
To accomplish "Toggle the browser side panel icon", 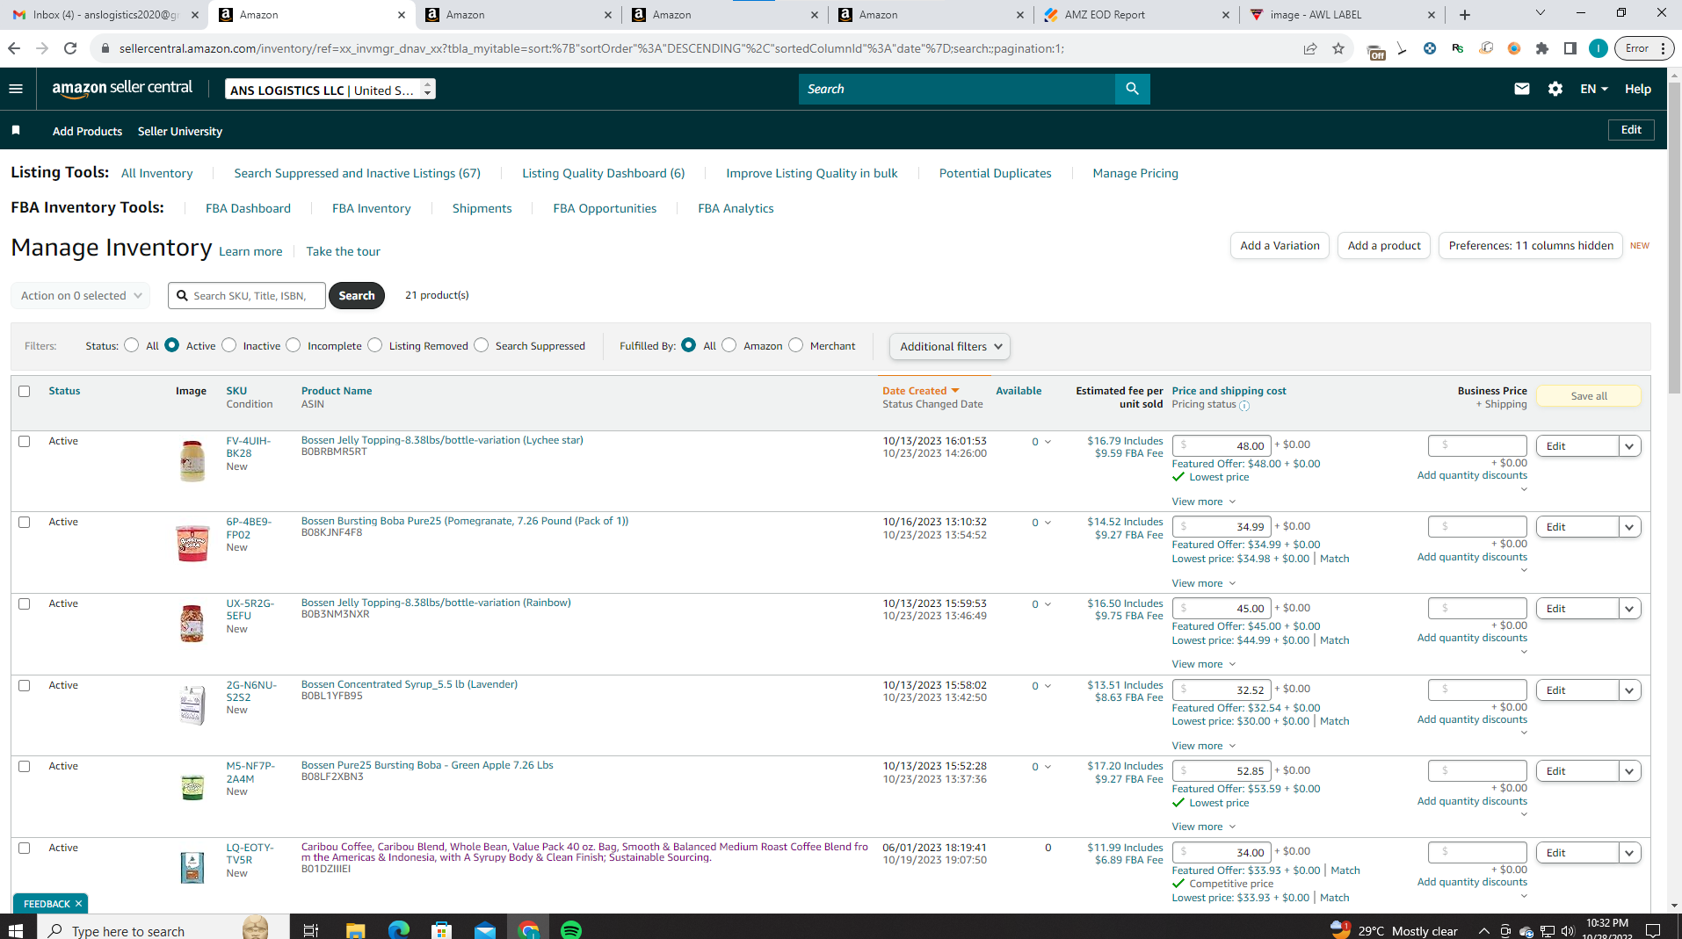I will [1570, 48].
